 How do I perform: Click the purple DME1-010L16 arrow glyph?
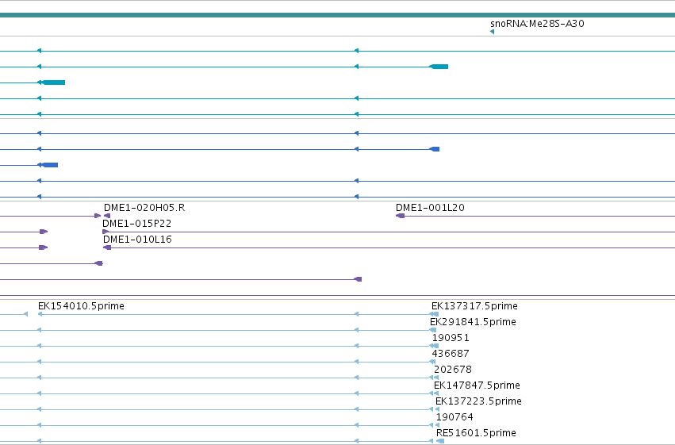(107, 248)
